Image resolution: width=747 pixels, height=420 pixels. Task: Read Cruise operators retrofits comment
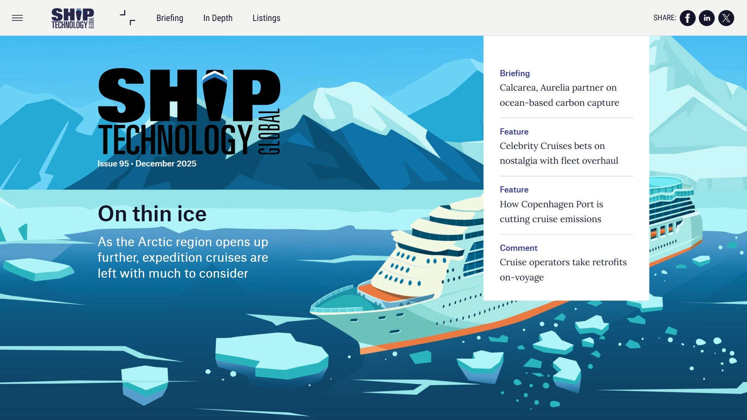click(x=563, y=269)
